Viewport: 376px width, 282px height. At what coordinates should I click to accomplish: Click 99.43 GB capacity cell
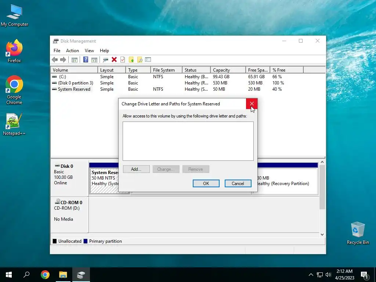coord(221,77)
